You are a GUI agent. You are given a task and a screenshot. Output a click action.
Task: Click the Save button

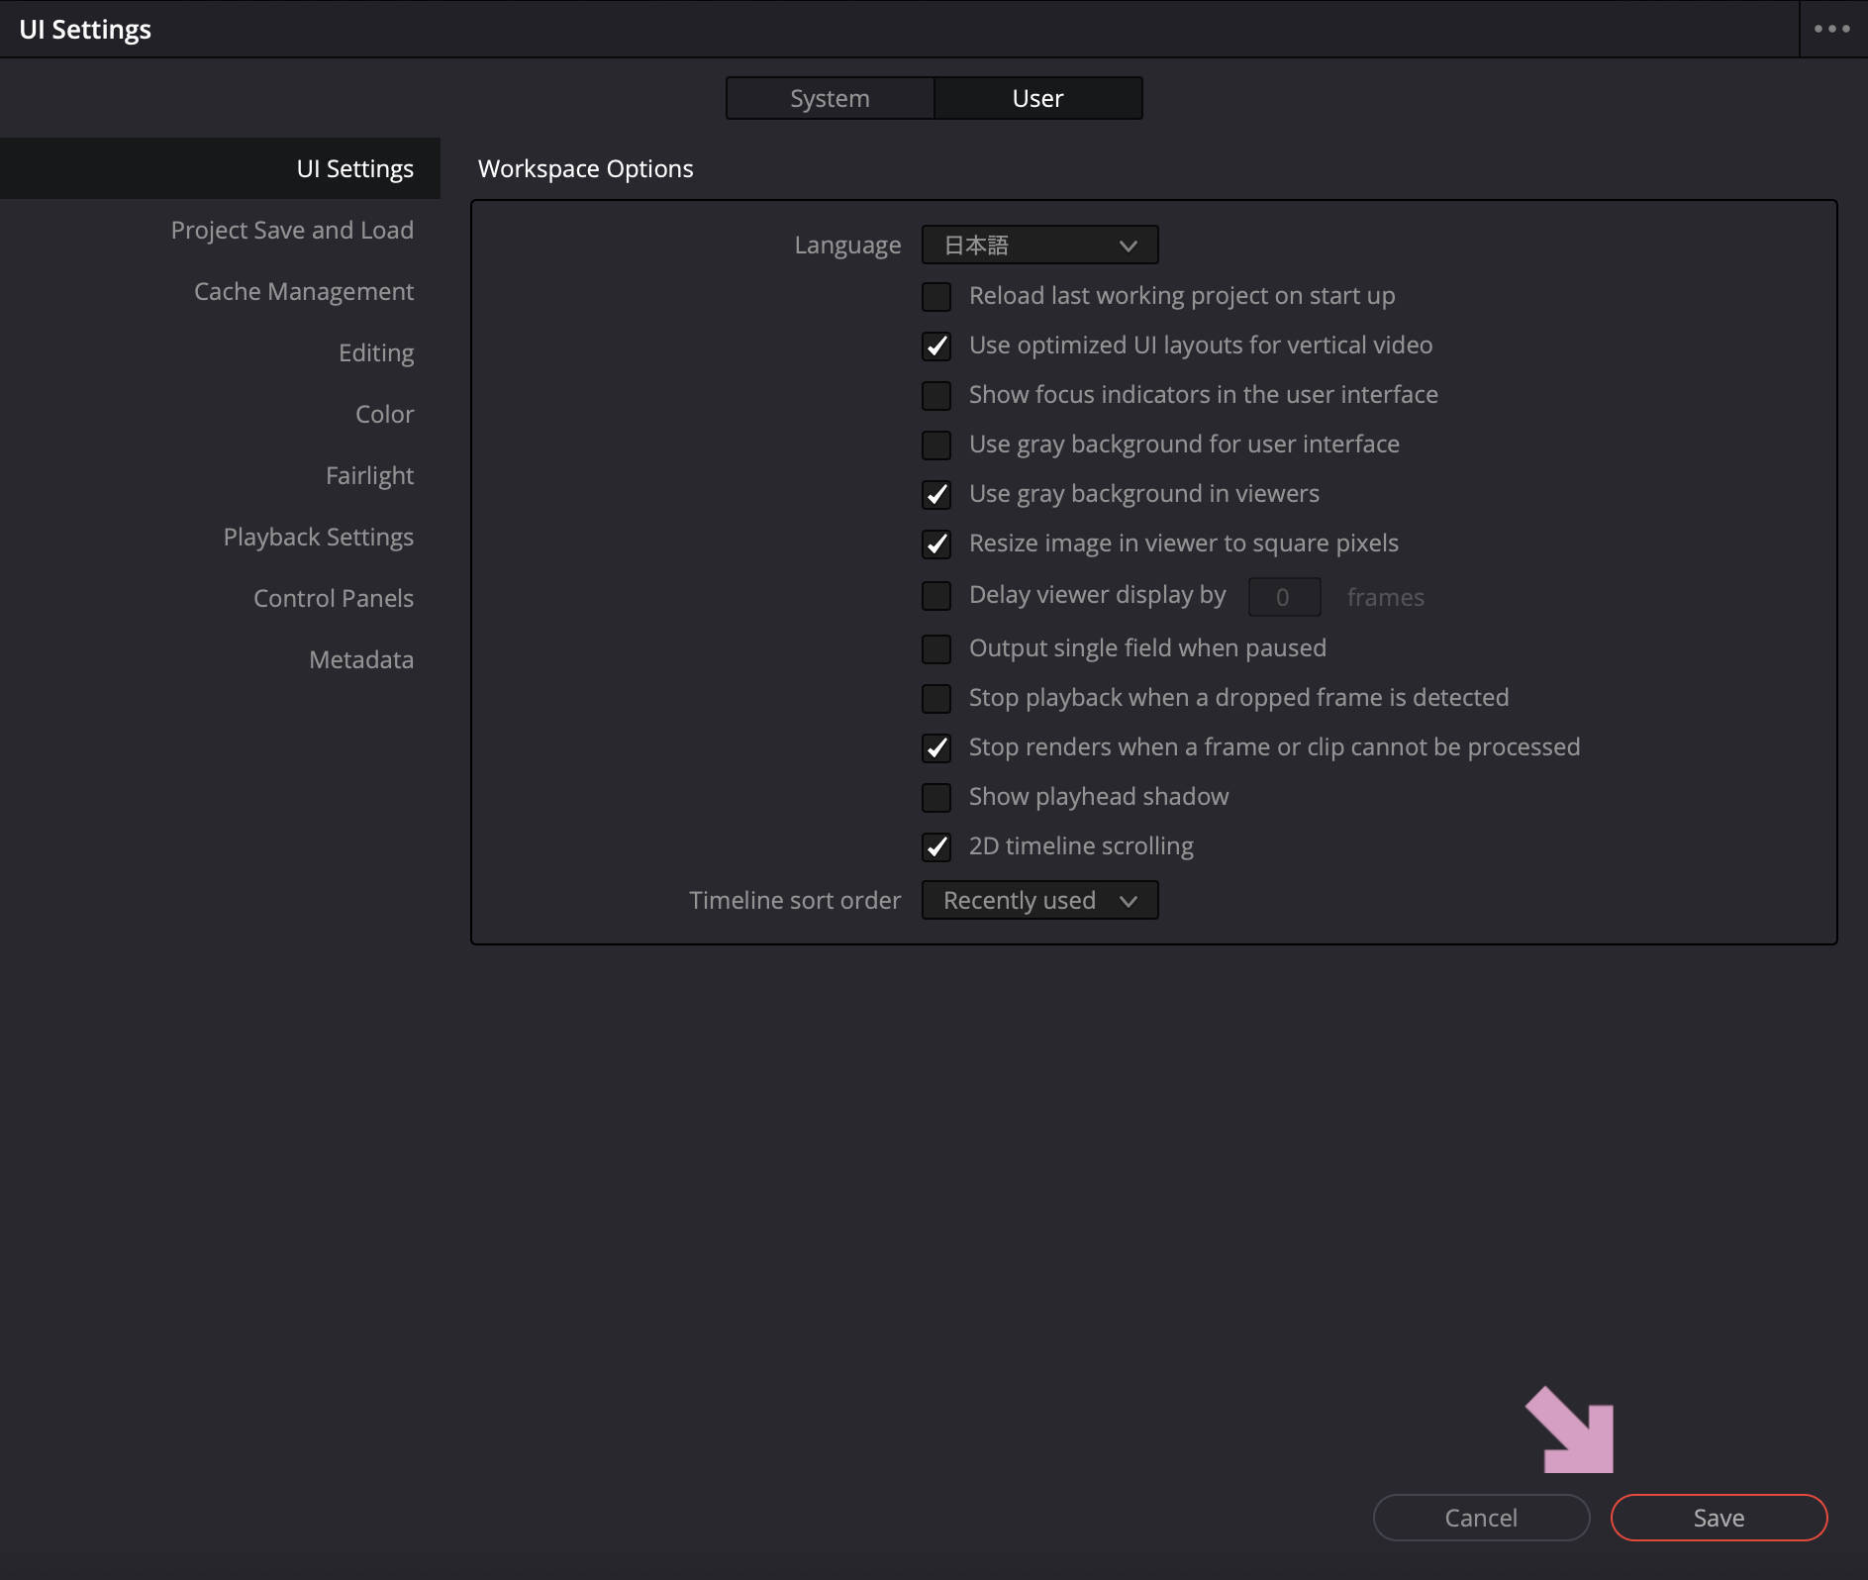(x=1718, y=1517)
